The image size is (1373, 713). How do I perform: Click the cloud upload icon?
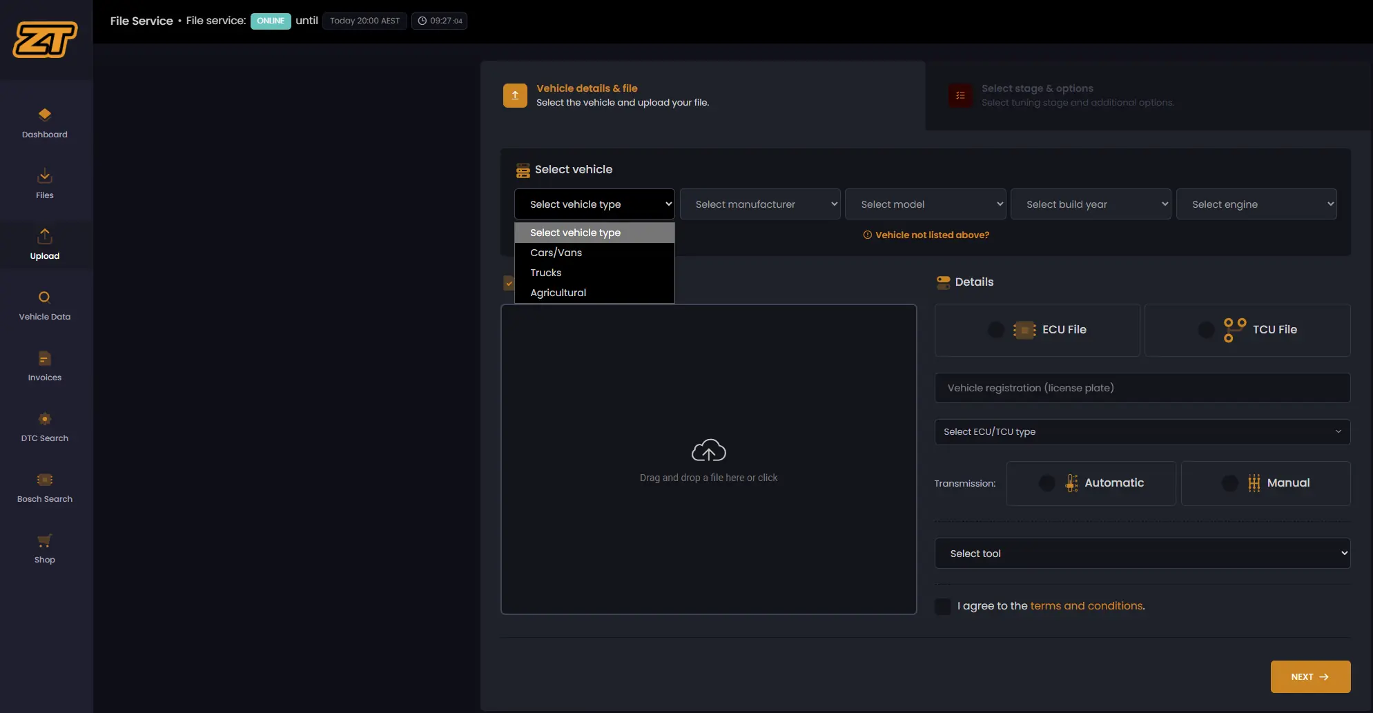tap(709, 451)
